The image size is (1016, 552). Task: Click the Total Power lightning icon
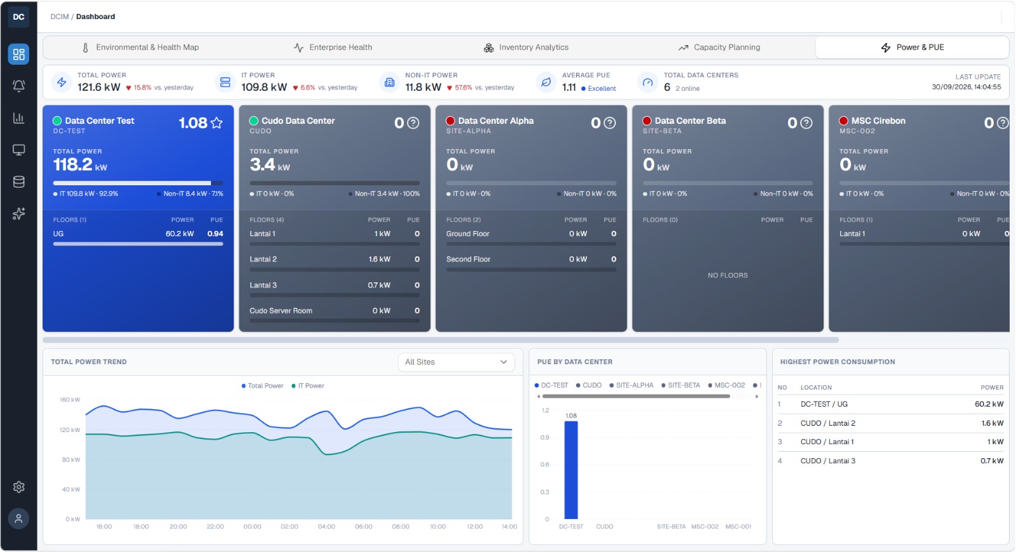coord(62,82)
